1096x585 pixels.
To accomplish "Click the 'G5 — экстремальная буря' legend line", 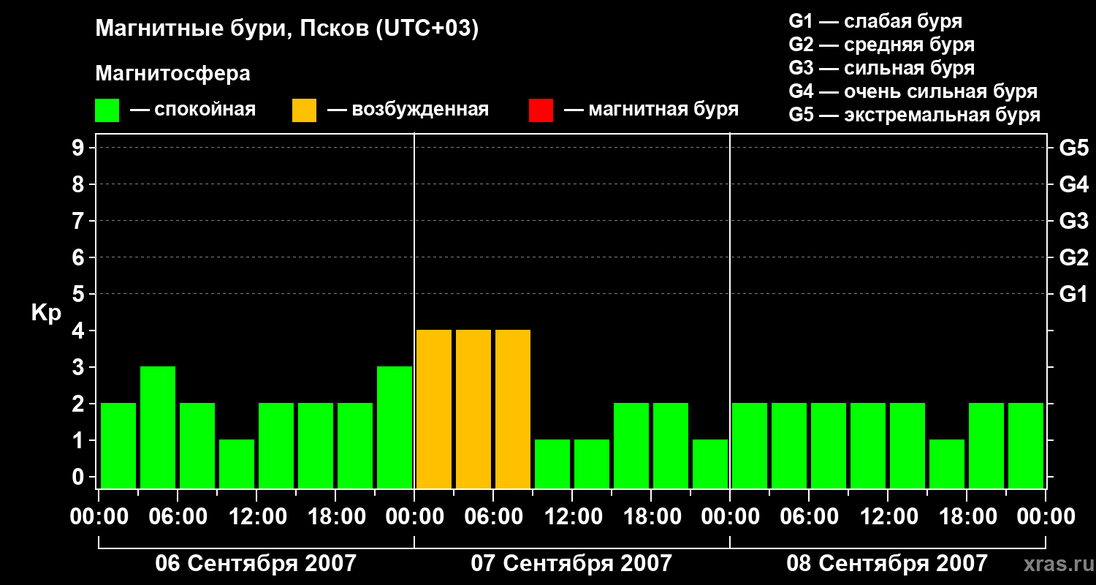I will [x=914, y=115].
